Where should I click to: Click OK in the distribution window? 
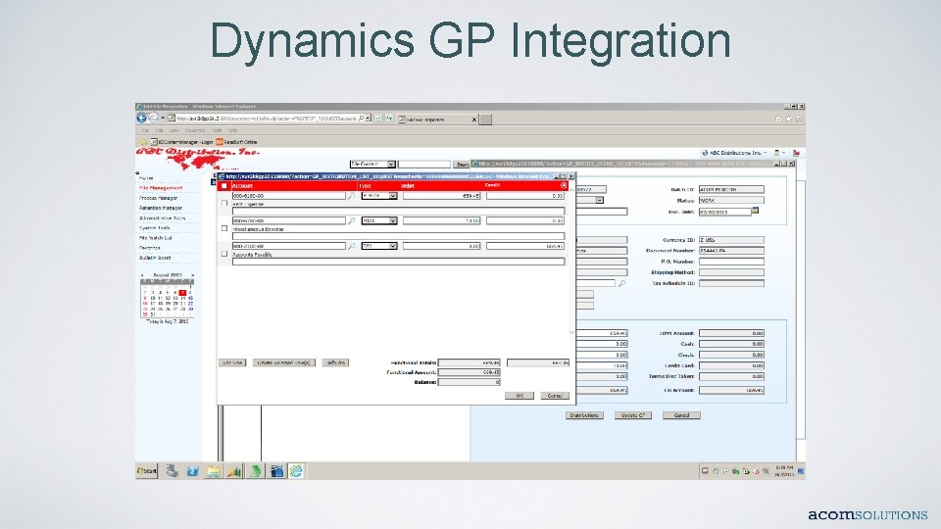point(520,396)
